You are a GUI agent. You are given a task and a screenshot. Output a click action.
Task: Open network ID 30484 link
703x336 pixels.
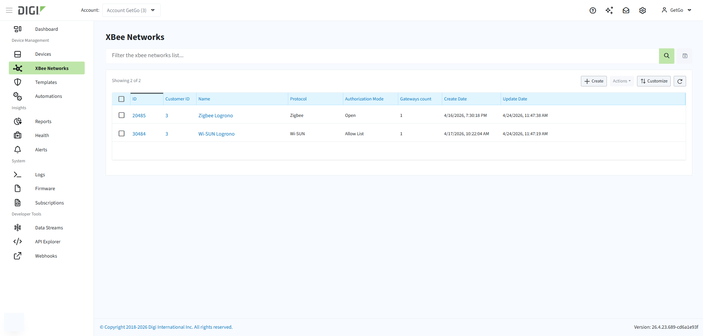click(x=139, y=134)
